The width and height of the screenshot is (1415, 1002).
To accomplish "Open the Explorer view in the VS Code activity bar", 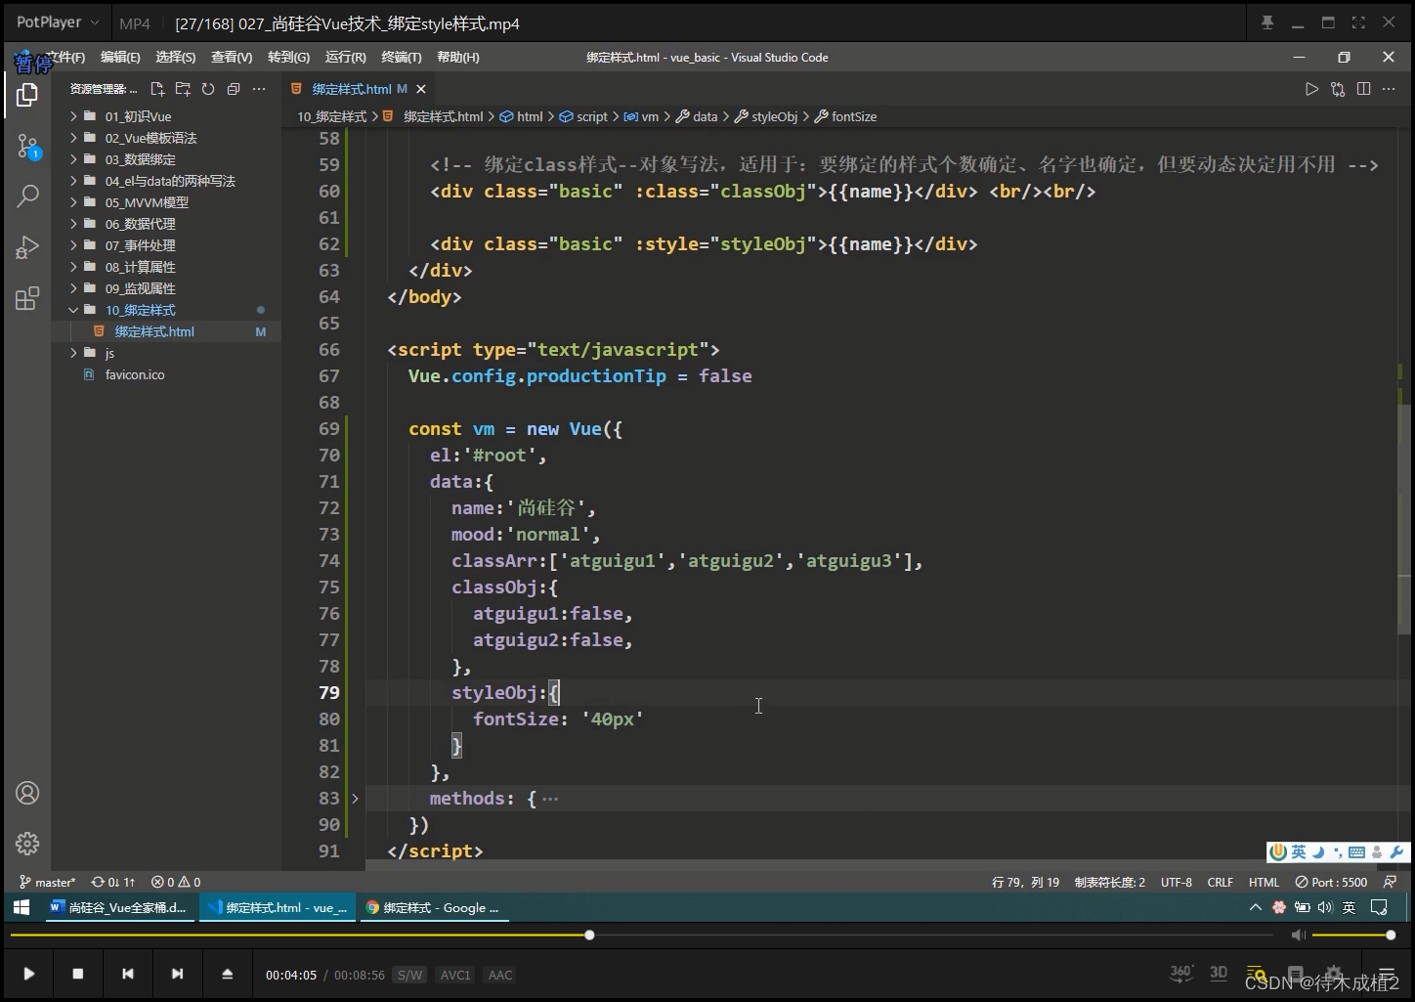I will tap(27, 95).
